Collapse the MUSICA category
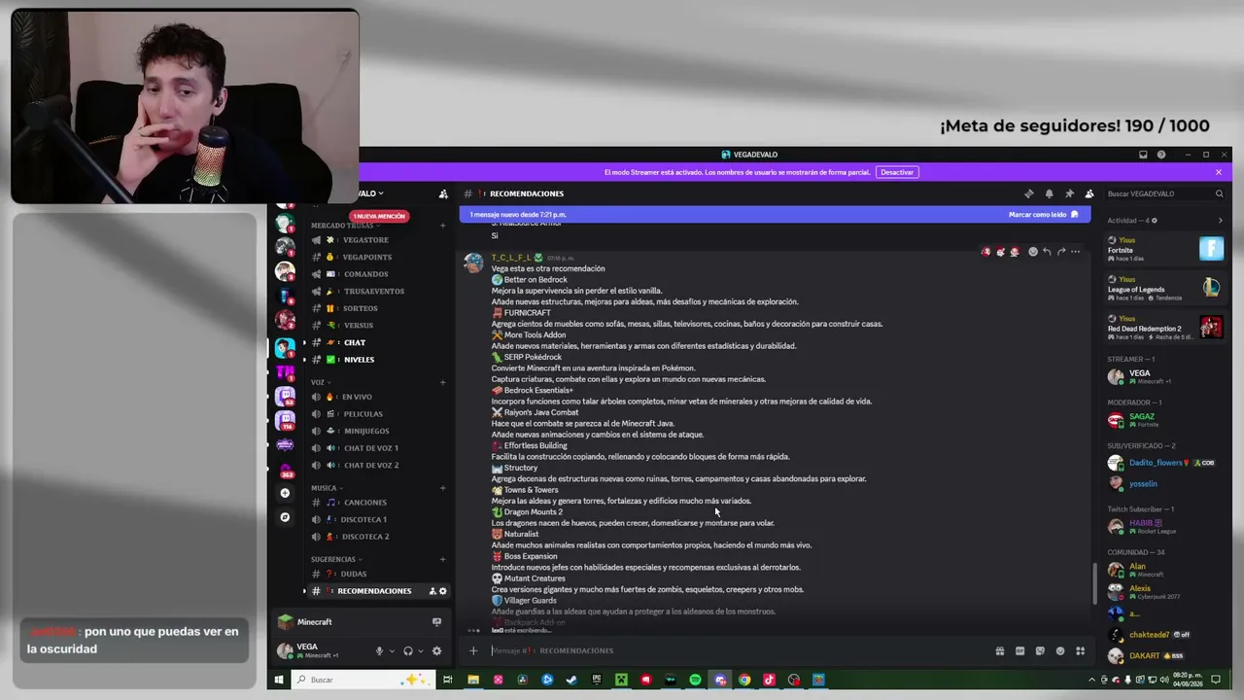 (x=327, y=488)
